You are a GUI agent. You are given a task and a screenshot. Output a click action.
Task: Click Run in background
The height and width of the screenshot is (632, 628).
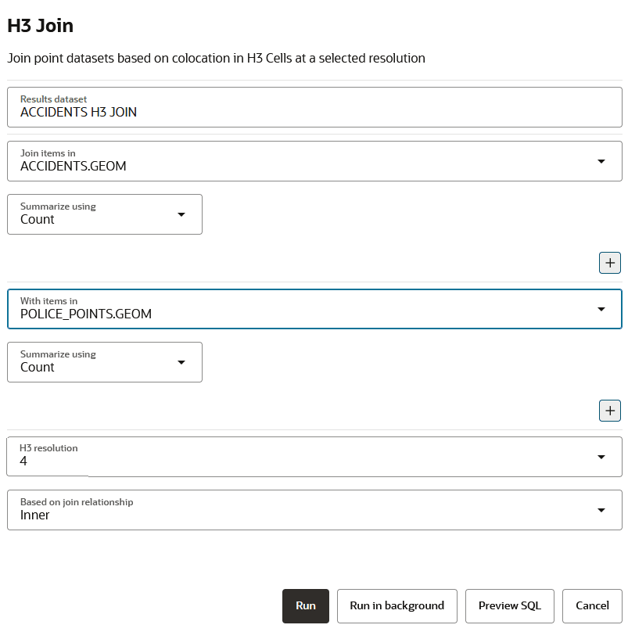[397, 606]
